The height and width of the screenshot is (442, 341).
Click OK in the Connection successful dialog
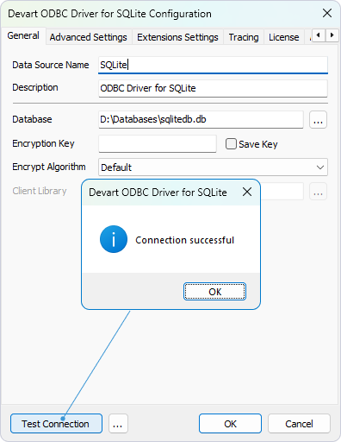tap(214, 292)
